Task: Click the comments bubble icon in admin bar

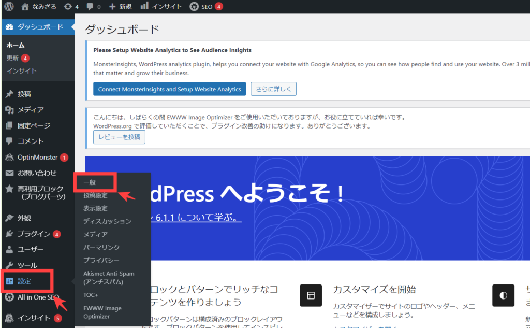Action: point(90,7)
